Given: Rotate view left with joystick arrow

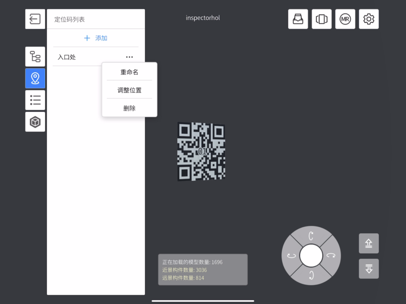Looking at the screenshot, I should click(291, 256).
